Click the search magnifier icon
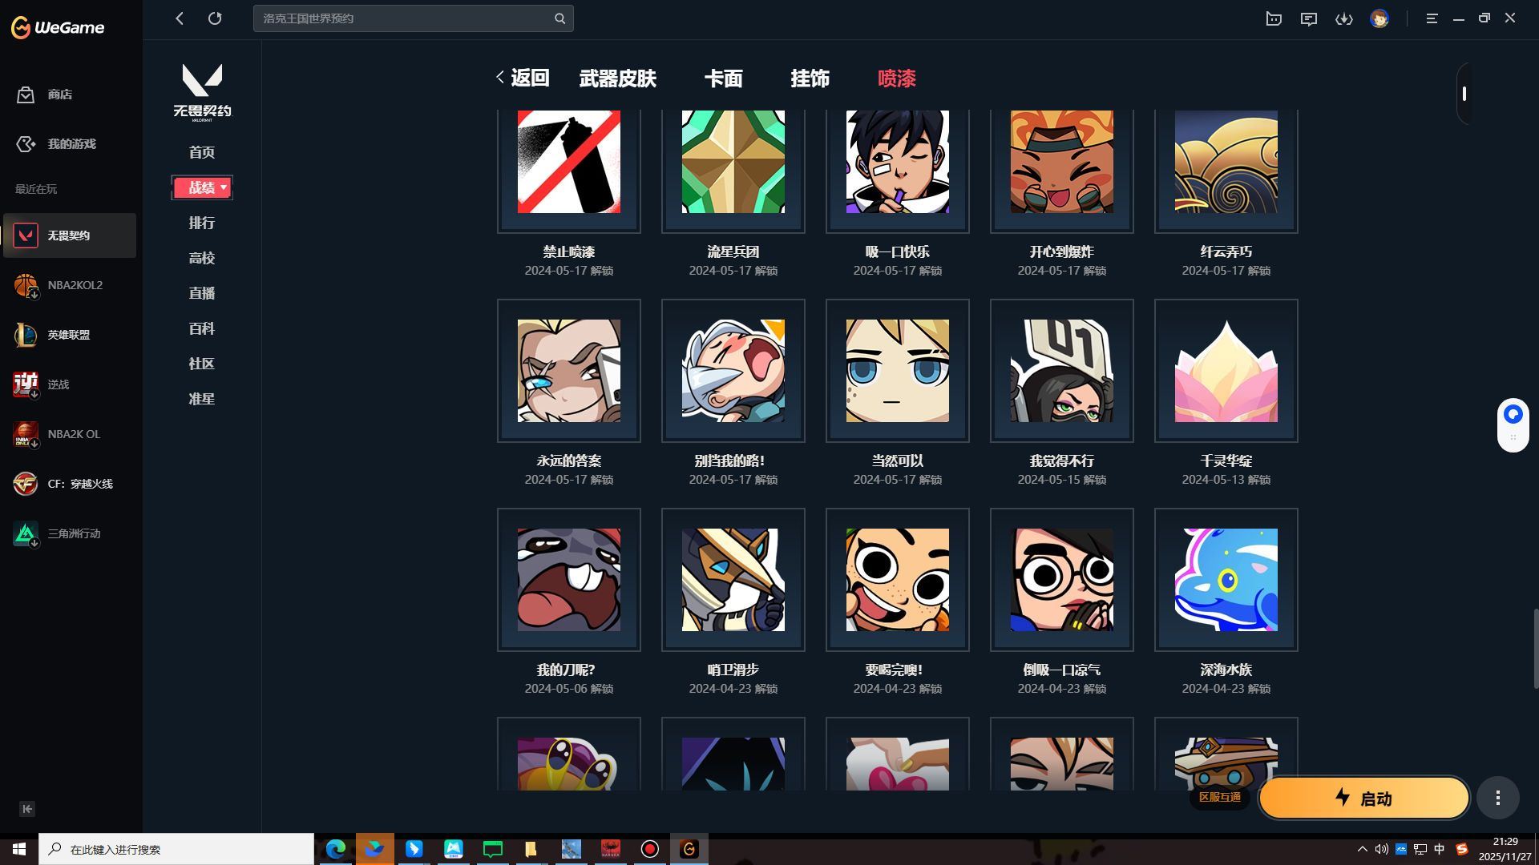The image size is (1539, 865). coord(559,18)
